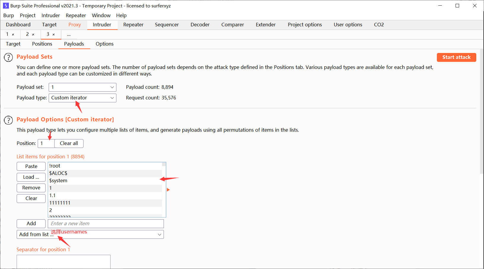Close Intruder attack tab 3
This screenshot has height=269, width=484.
click(54, 35)
